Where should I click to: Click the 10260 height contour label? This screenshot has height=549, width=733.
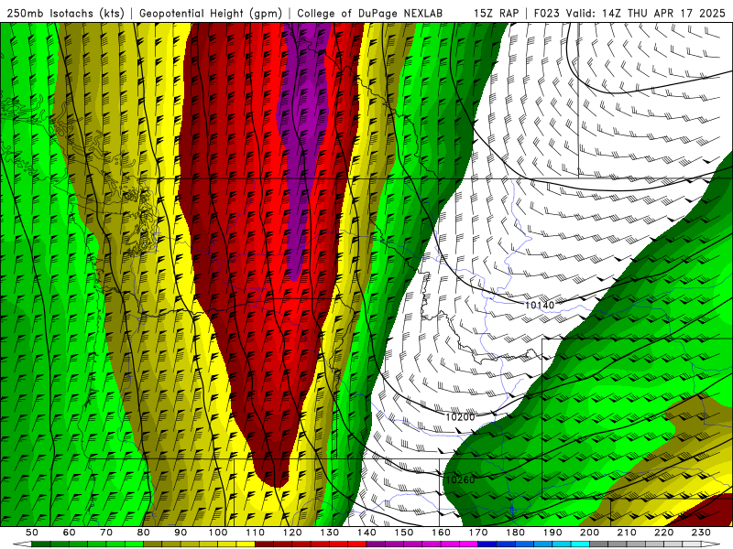(460, 479)
